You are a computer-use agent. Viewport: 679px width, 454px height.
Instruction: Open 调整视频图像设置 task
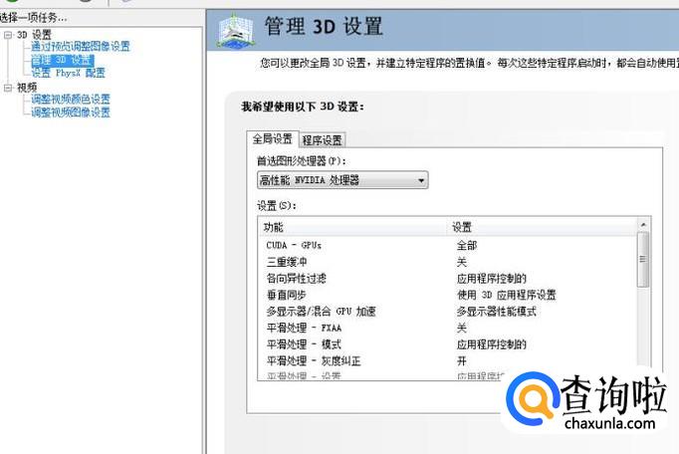[x=70, y=113]
